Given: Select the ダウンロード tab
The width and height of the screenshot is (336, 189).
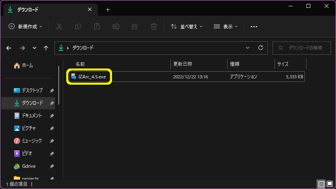Looking at the screenshot, I should [50, 9].
